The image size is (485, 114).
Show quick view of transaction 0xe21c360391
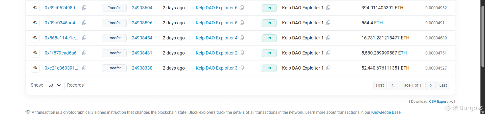click(35, 68)
